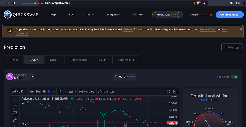Click the technical analysis gauge needle
The width and height of the screenshot is (246, 127).
tap(205, 121)
